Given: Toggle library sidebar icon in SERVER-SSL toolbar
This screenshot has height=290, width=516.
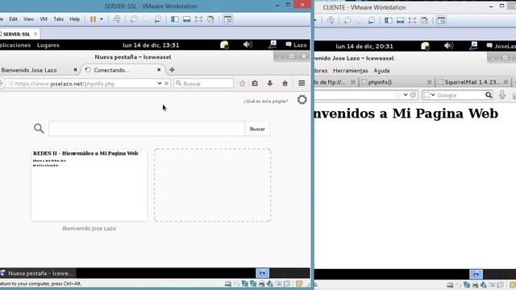Looking at the screenshot, I should [175, 19].
